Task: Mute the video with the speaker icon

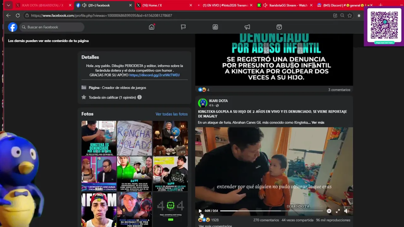Action: click(x=347, y=211)
